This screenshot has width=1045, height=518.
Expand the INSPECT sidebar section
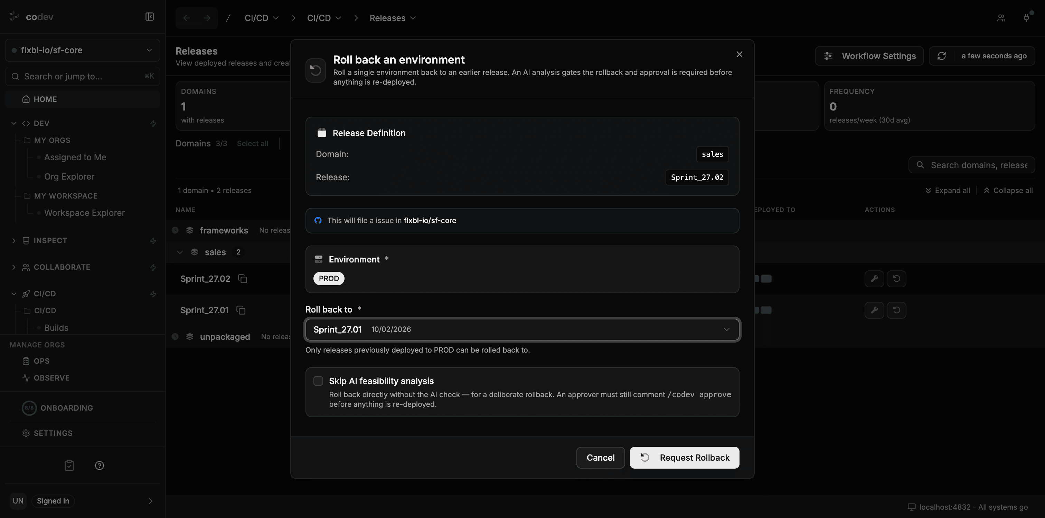tap(14, 241)
